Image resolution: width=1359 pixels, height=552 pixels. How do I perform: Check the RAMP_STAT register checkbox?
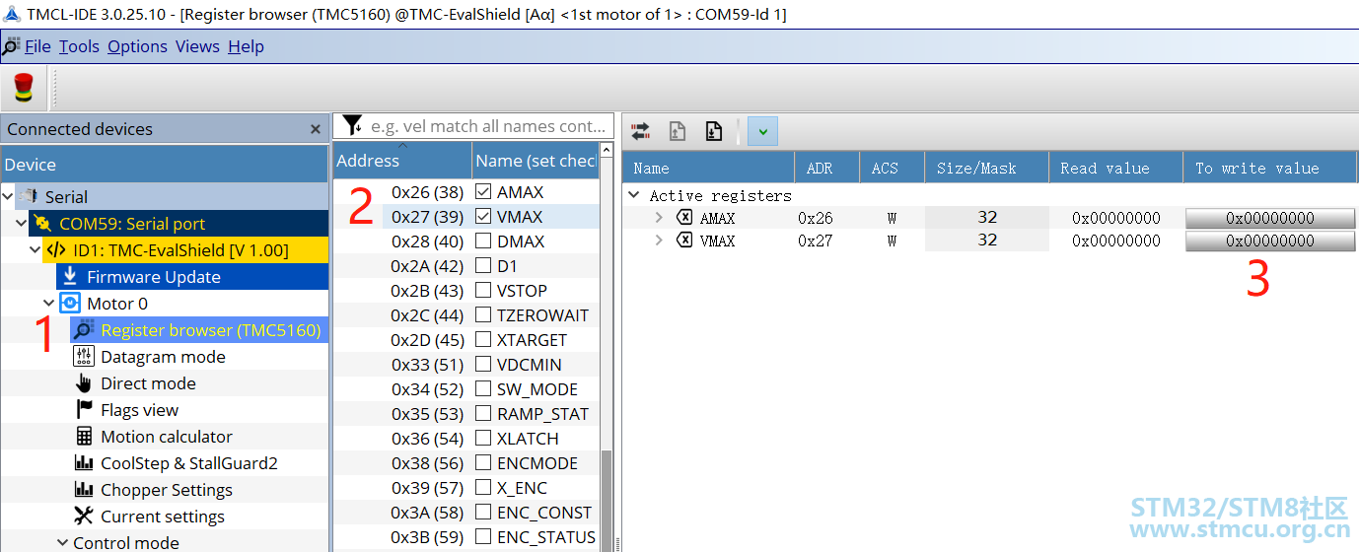(483, 413)
